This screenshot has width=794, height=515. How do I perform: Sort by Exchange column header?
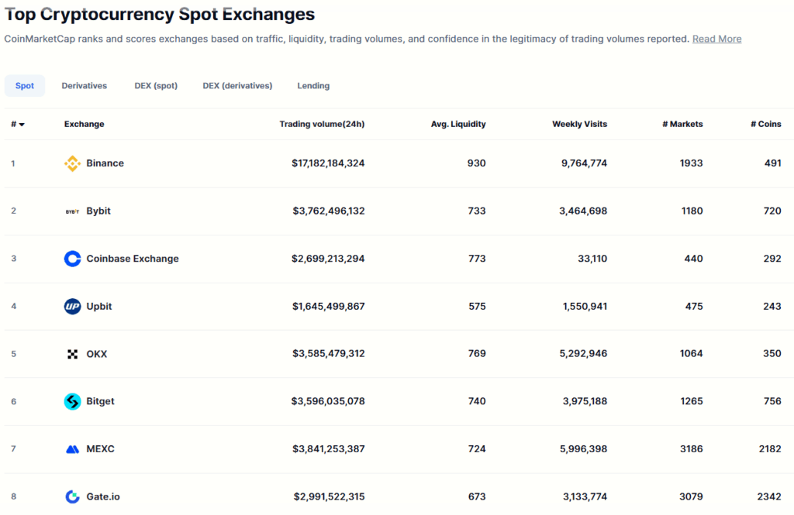pos(84,124)
